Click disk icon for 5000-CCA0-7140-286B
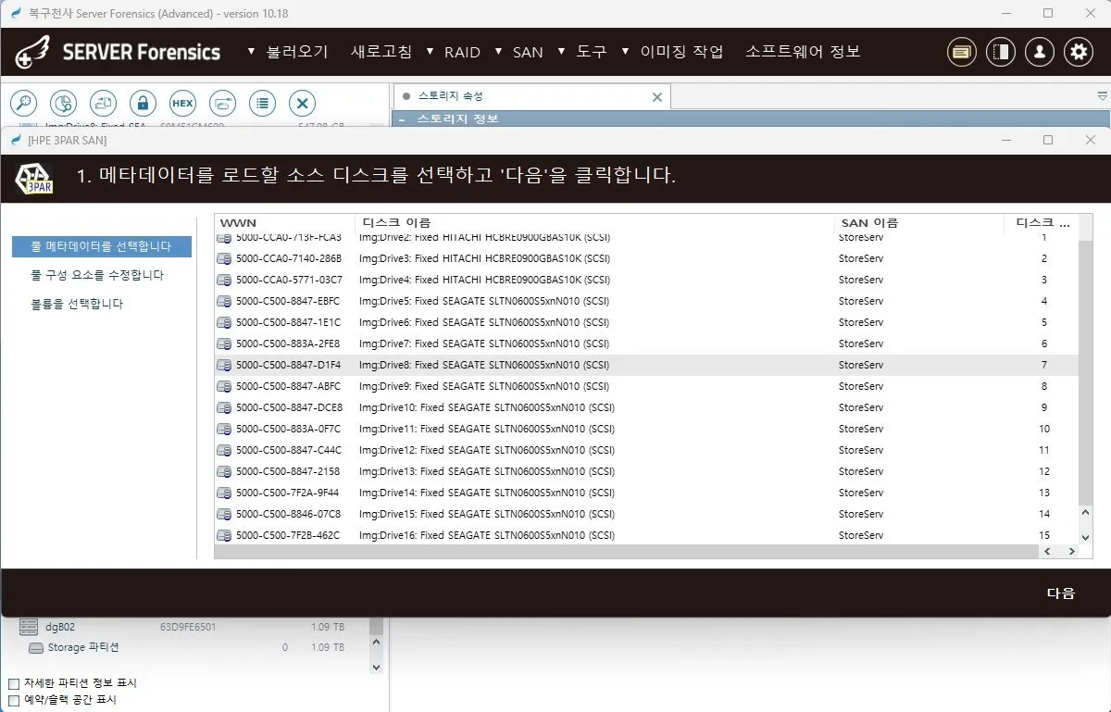 224,258
